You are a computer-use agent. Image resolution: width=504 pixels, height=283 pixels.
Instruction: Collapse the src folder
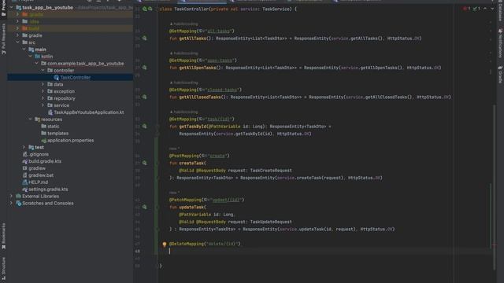tap(17, 42)
